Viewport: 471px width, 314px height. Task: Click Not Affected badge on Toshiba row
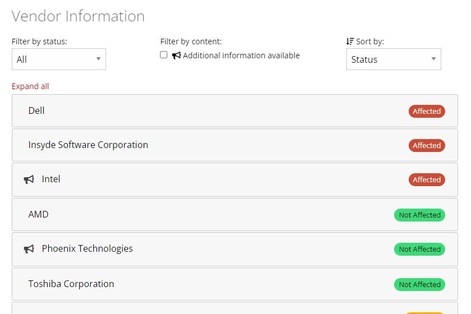419,285
